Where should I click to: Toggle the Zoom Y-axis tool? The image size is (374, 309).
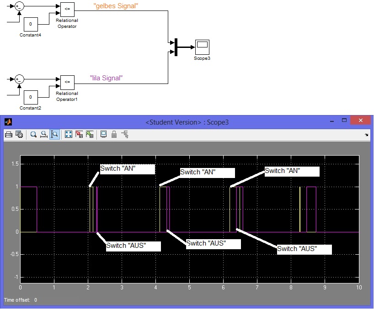coord(54,134)
